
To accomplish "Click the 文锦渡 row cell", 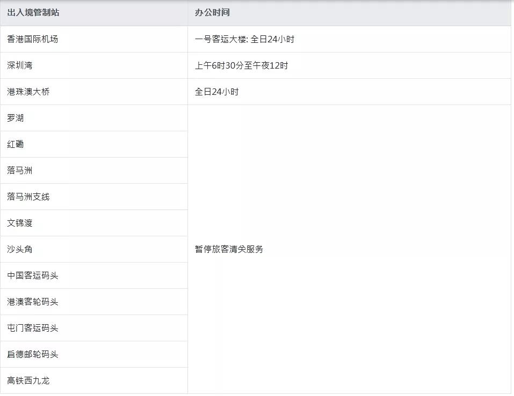I will (x=20, y=223).
